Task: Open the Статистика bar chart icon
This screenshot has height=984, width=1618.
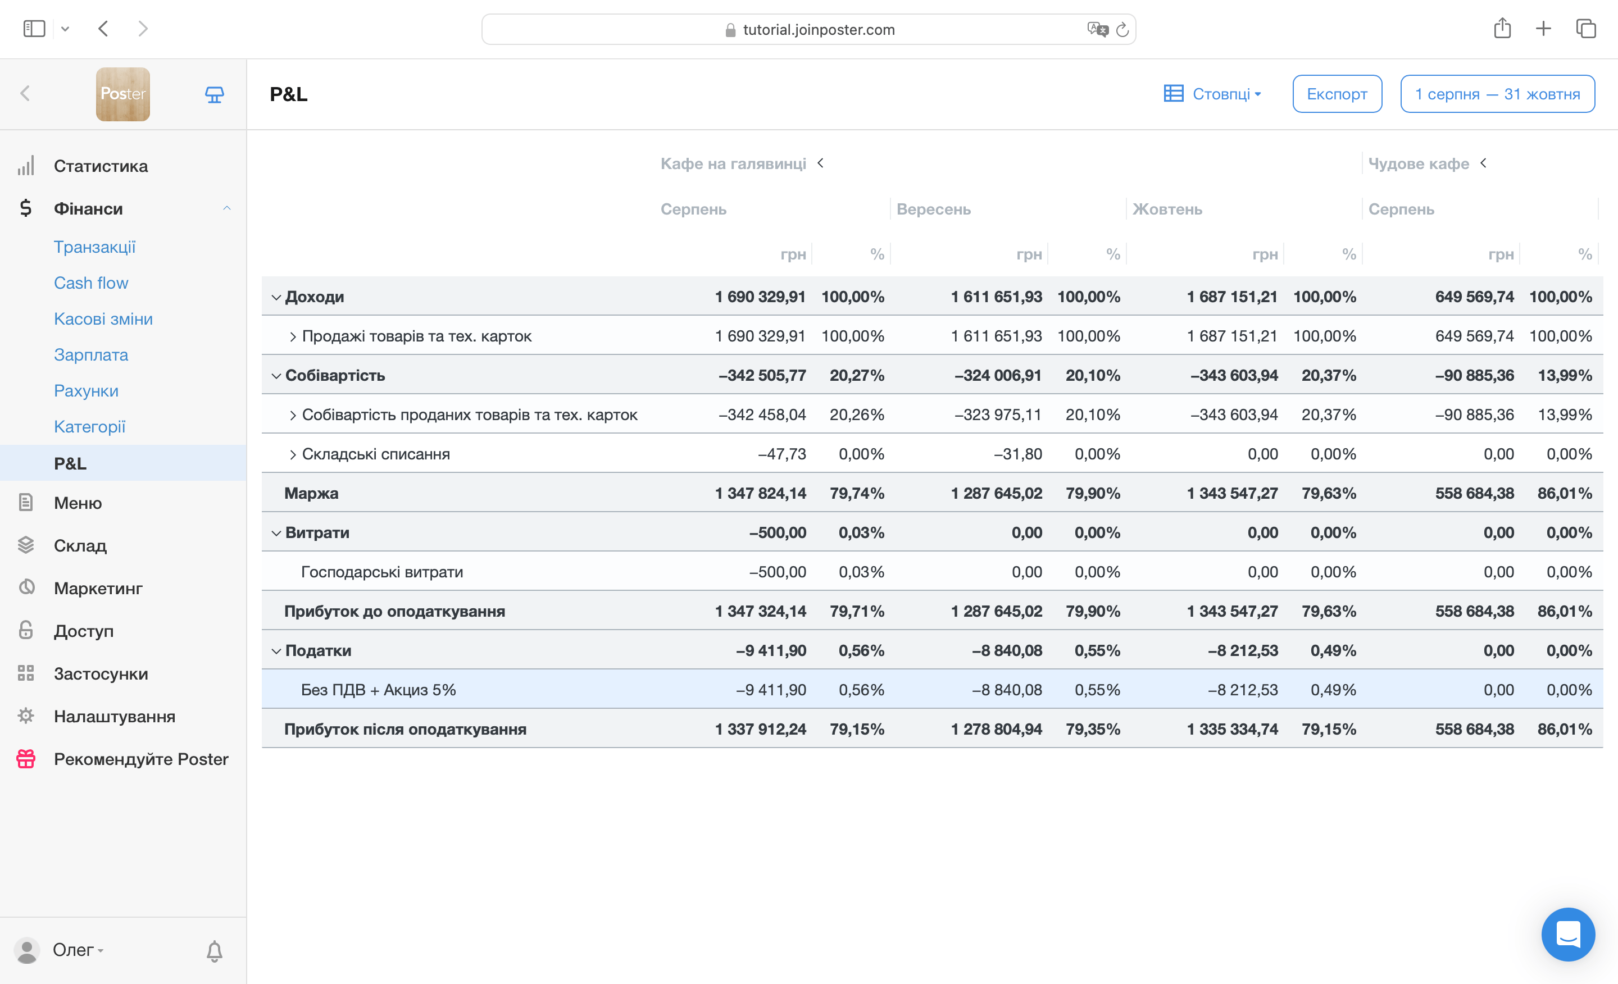Action: [x=26, y=166]
